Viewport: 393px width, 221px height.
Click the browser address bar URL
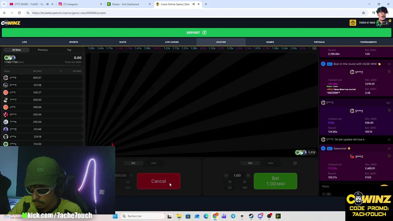click(69, 13)
